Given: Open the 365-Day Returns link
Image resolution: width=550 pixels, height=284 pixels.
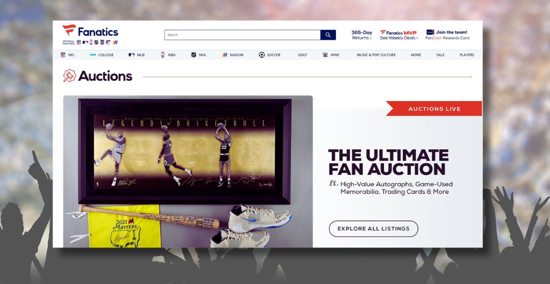Looking at the screenshot, I should pyautogui.click(x=362, y=35).
